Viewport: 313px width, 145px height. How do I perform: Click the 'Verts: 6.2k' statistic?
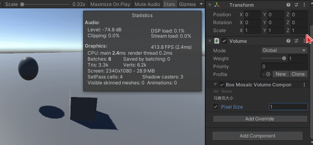[135, 65]
